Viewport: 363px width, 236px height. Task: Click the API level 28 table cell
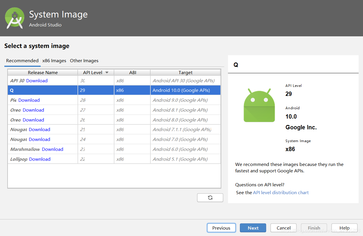[96, 100]
